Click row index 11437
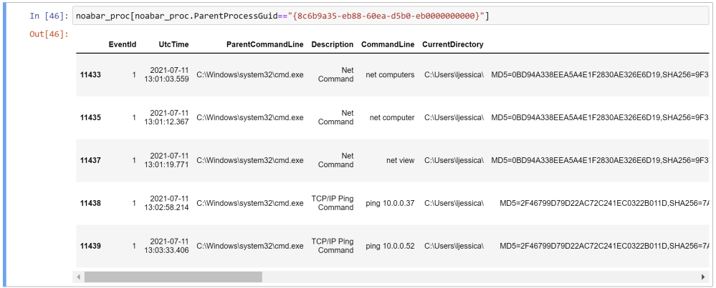Viewport: 716px width, 288px height. point(90,160)
